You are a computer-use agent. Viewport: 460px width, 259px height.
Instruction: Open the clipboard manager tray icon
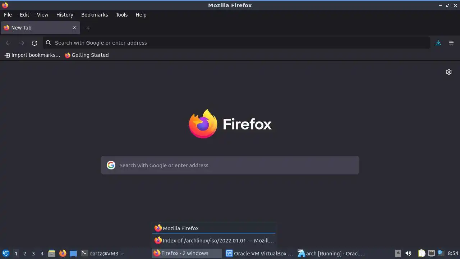pos(422,253)
